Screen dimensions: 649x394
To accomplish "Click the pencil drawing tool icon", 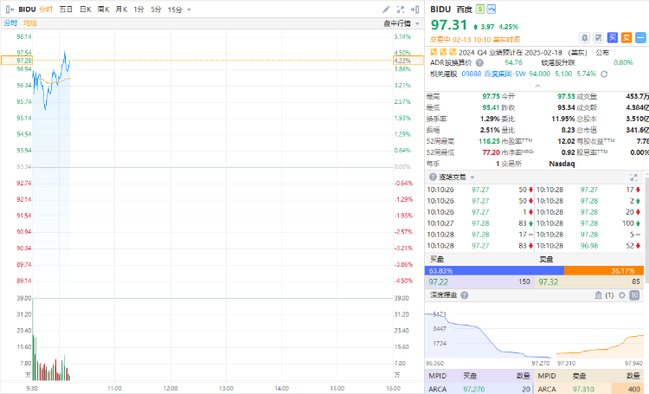I will 387,9.
